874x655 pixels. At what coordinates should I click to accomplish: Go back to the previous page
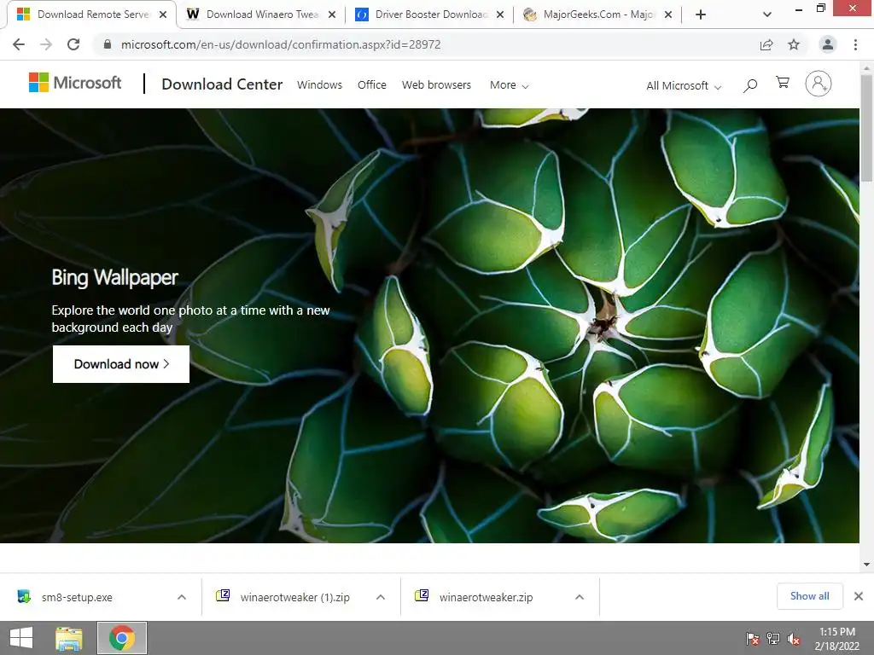[x=19, y=44]
